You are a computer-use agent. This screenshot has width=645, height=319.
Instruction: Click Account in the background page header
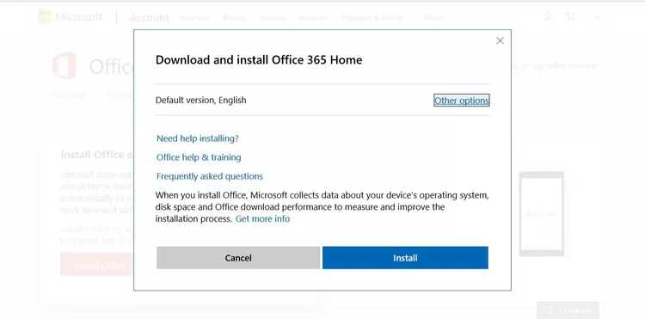point(150,17)
